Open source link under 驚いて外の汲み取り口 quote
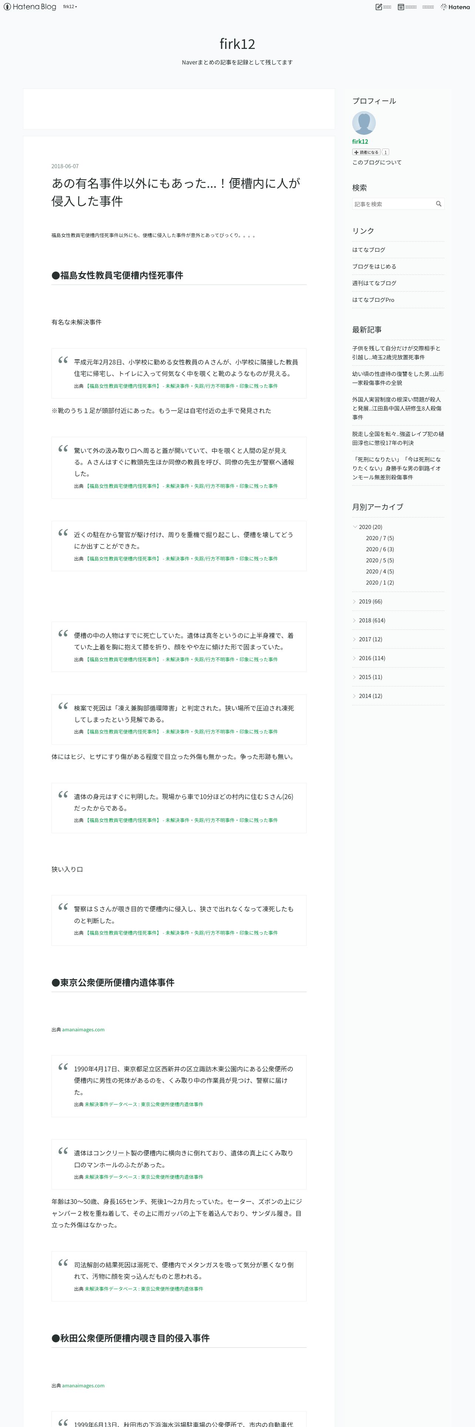This screenshot has height=1427, width=475. tap(181, 486)
